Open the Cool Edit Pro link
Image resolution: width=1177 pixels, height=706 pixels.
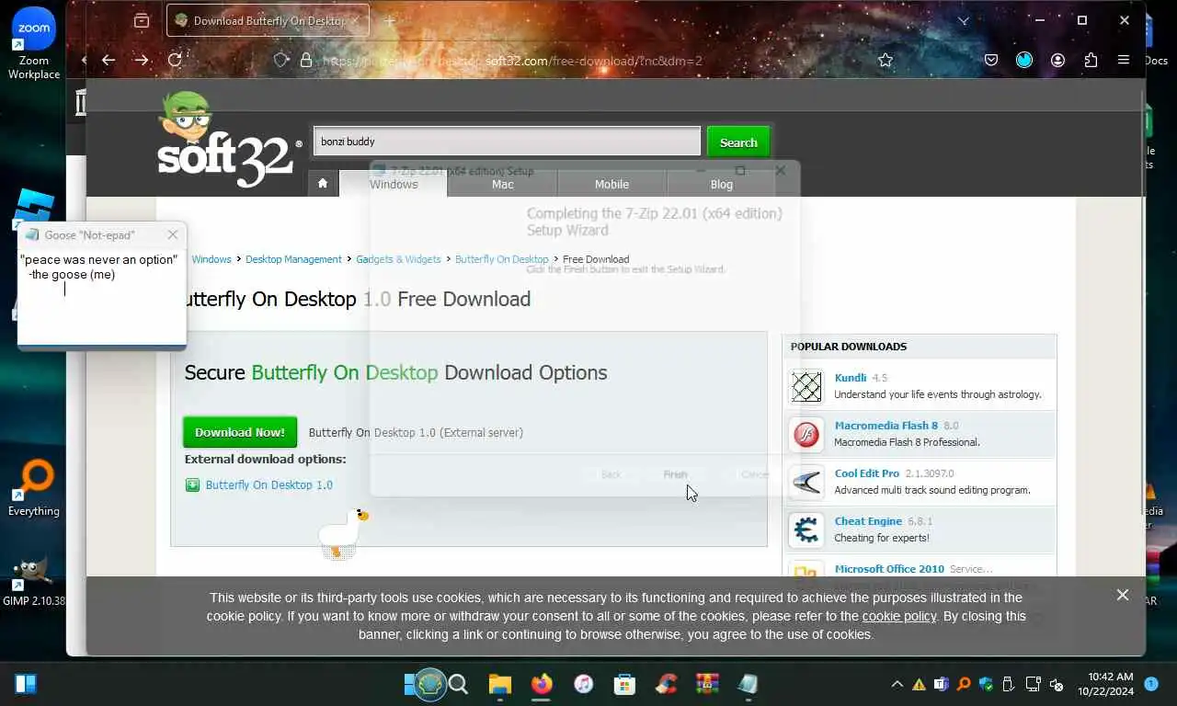click(867, 473)
